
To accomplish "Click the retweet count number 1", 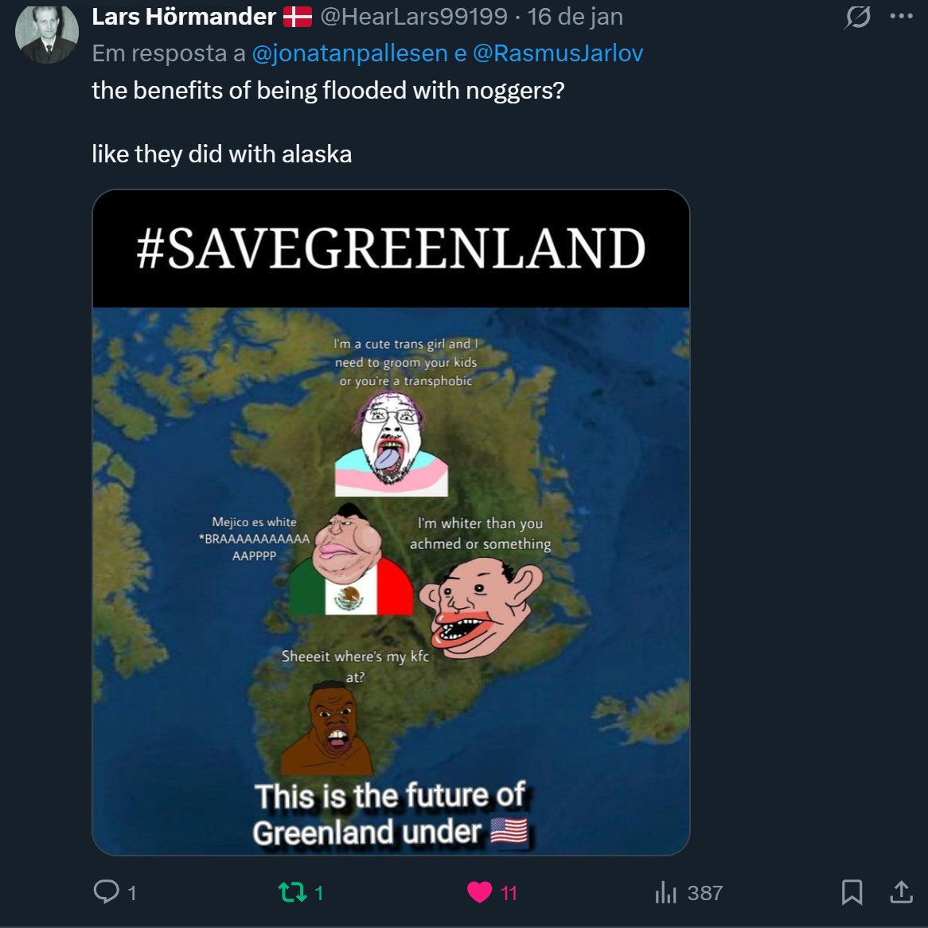I will [x=319, y=893].
